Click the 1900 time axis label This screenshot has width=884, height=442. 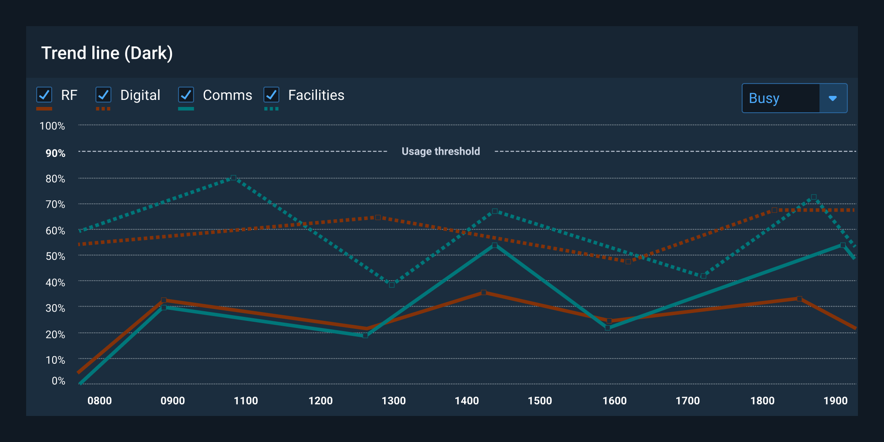(x=835, y=401)
